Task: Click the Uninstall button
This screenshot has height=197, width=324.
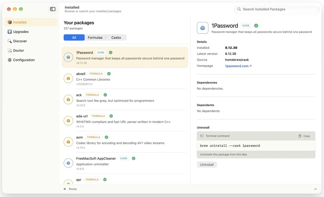Action: (x=207, y=165)
